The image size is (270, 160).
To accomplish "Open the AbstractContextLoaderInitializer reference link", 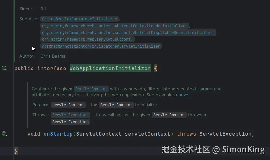I will pyautogui.click(x=114, y=26).
